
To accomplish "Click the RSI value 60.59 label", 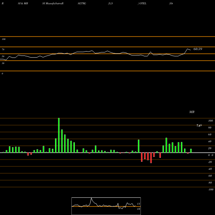I will click(x=198, y=49).
